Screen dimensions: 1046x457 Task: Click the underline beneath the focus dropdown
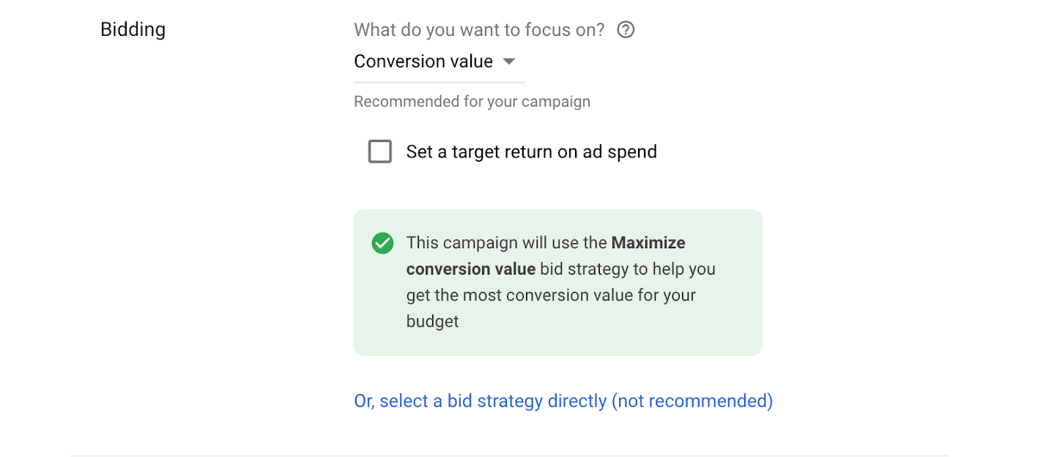pos(439,82)
